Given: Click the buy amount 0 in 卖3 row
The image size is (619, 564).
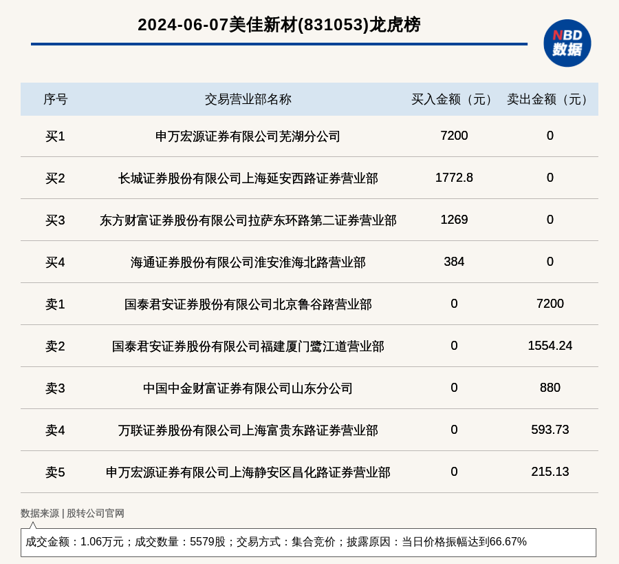Looking at the screenshot, I should tap(454, 387).
